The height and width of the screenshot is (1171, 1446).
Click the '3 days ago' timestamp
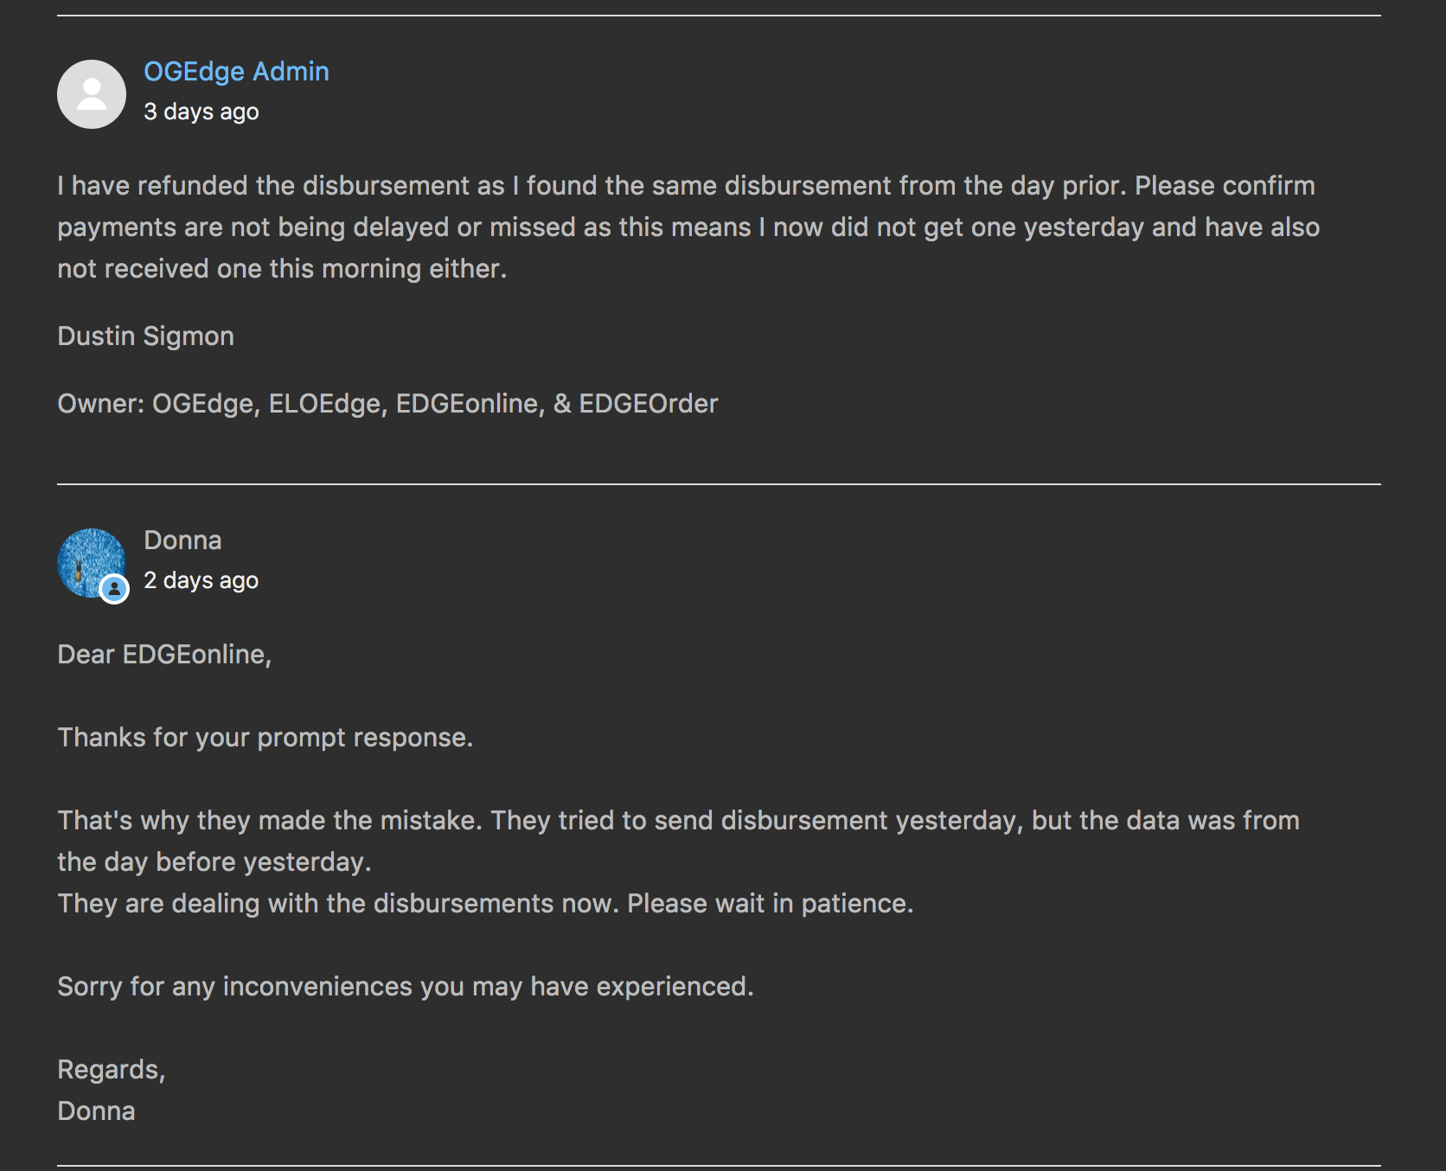point(201,112)
